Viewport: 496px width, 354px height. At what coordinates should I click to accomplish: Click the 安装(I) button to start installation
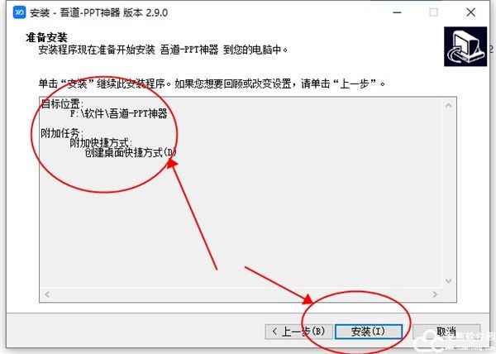(x=369, y=331)
